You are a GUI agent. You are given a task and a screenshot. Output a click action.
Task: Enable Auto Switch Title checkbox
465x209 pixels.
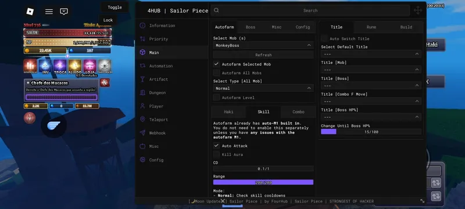coord(324,38)
